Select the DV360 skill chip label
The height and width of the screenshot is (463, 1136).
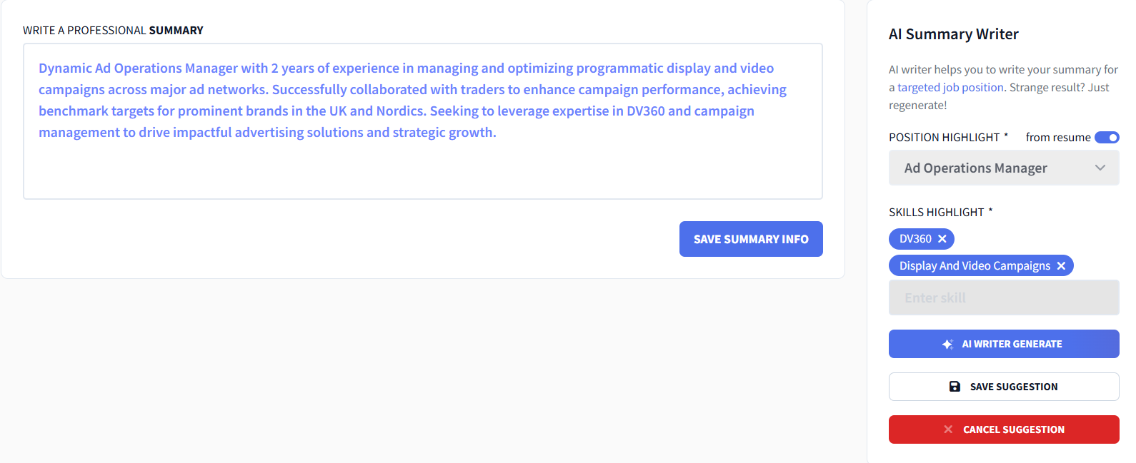[x=915, y=239]
